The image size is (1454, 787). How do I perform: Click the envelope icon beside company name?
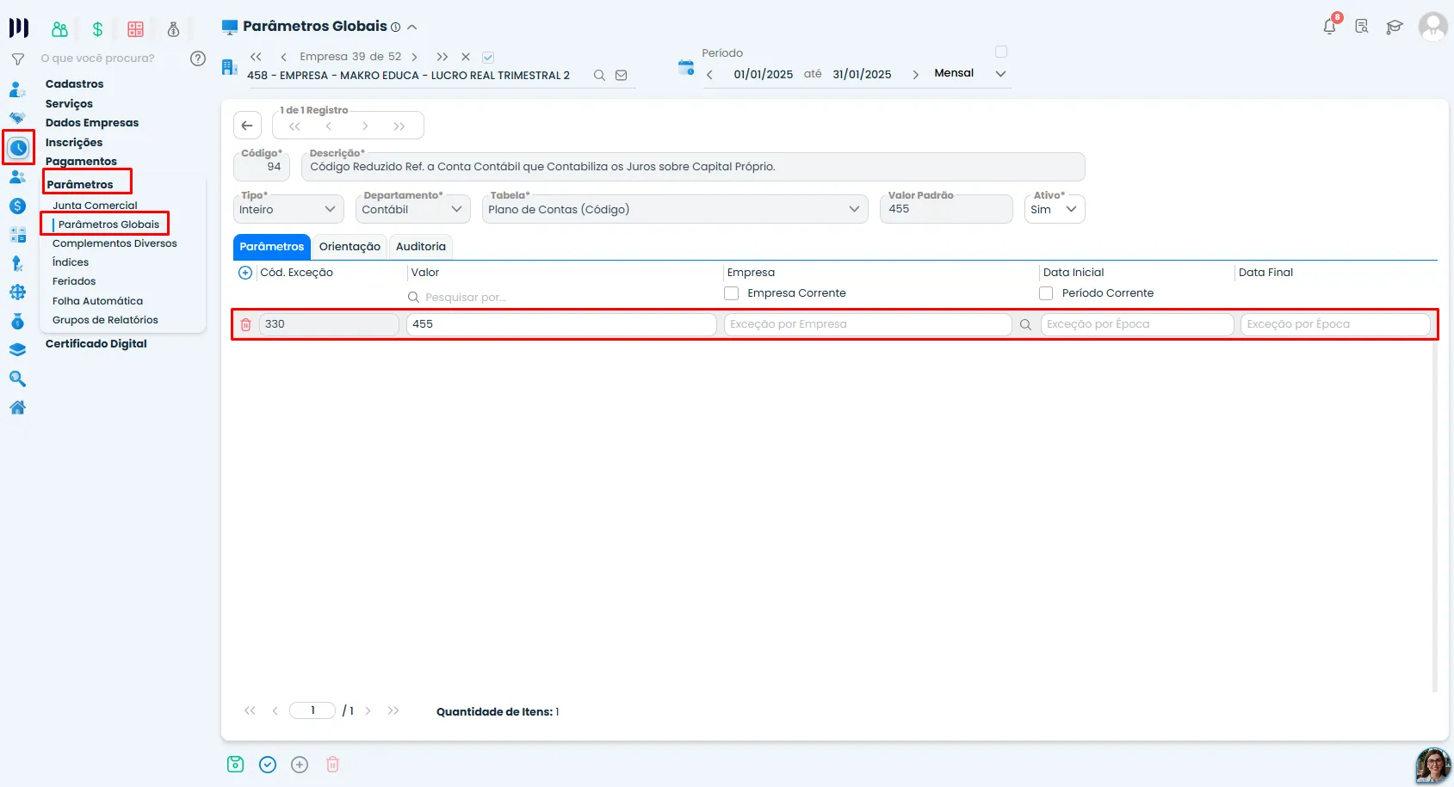[621, 76]
